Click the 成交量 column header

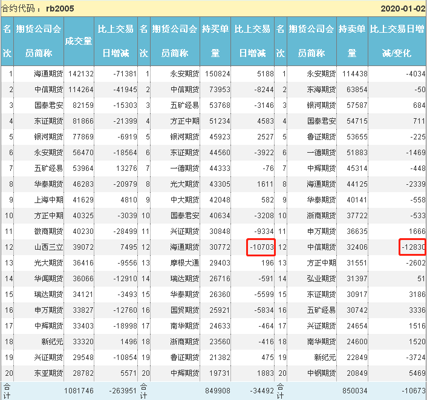point(79,41)
